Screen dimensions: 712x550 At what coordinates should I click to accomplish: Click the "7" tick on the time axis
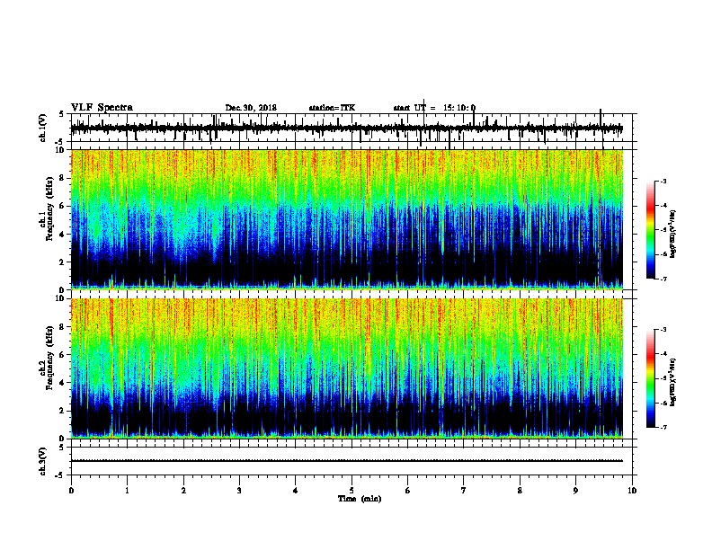[x=464, y=491]
